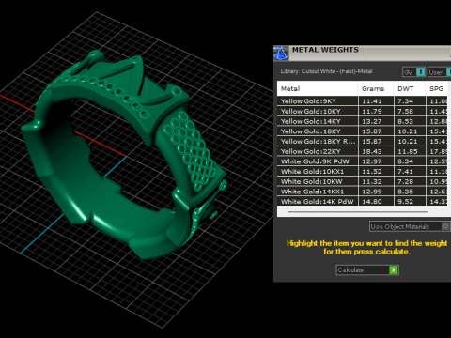The image size is (451, 338).
Task: Click the SPG column header
Action: coord(437,88)
